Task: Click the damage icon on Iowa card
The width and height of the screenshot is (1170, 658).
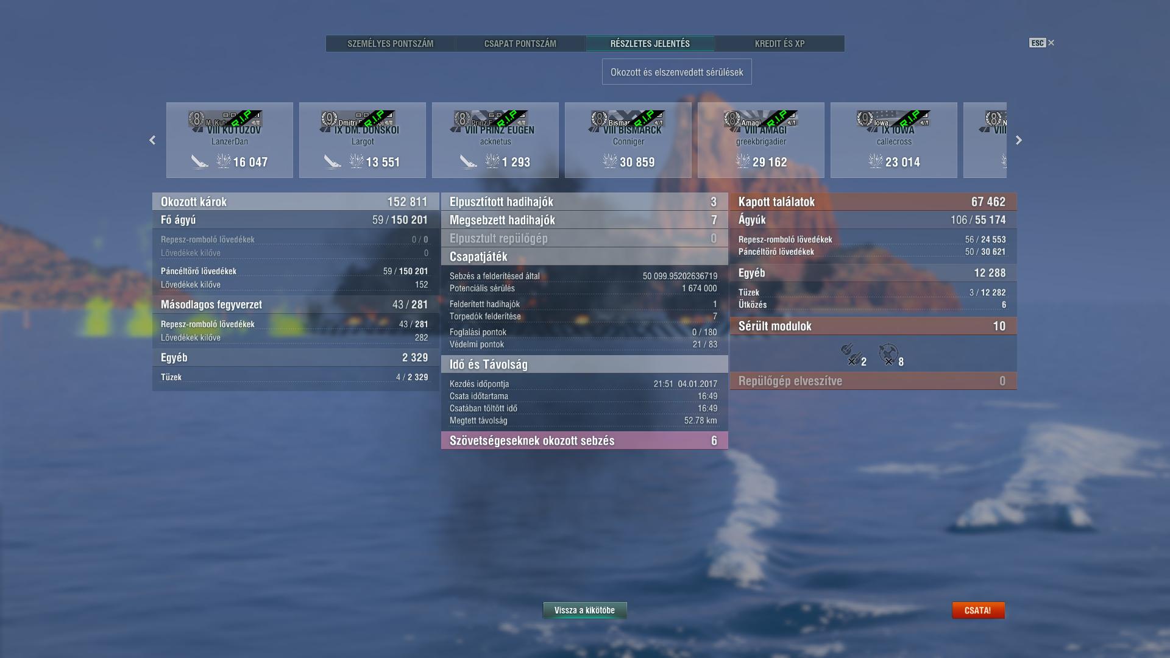Action: tap(875, 161)
